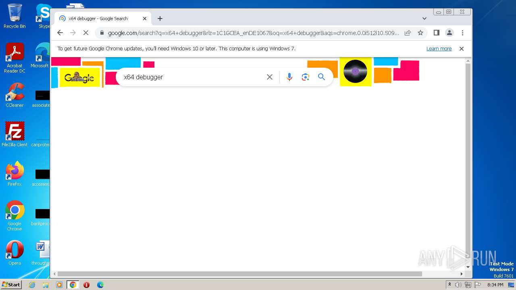Image resolution: width=516 pixels, height=290 pixels.
Task: Open Microsoft Edge from taskbar
Action: tap(100, 285)
